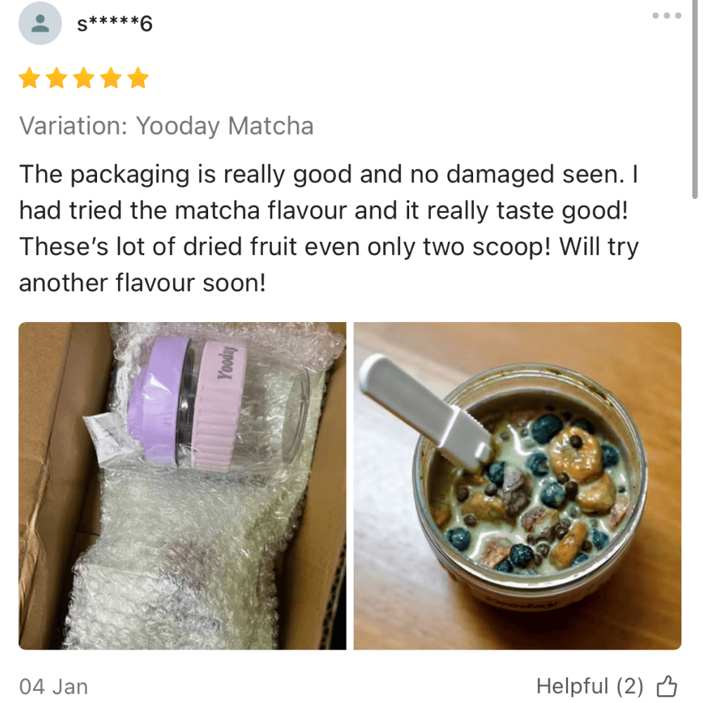This screenshot has width=703, height=703.
Task: Click the vertical scrollbar on the right
Action: tap(695, 98)
